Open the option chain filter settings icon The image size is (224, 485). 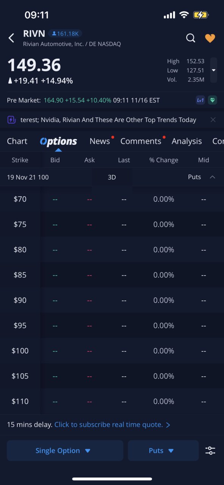point(210,450)
